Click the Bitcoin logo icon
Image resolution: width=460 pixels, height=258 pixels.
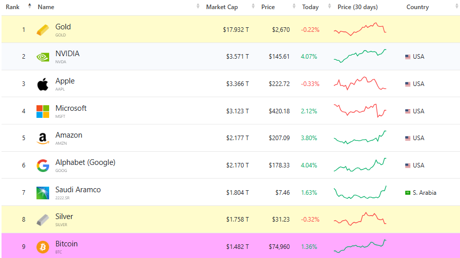[x=43, y=247]
